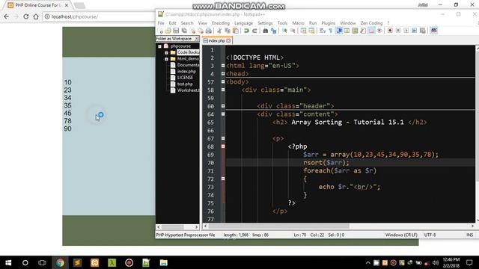The height and width of the screenshot is (269, 479).
Task: Open Chrome from the Windows taskbar
Action: tap(60, 262)
